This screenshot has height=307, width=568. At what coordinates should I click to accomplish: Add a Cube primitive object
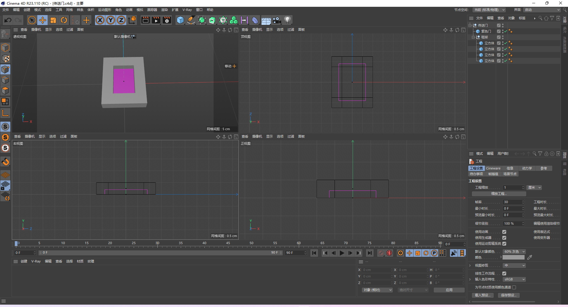pyautogui.click(x=180, y=20)
